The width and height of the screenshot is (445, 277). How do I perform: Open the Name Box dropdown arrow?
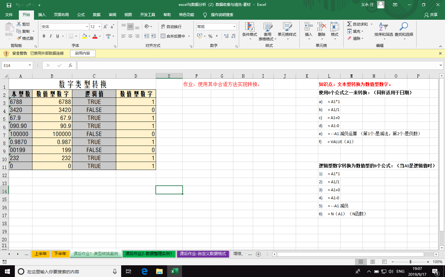click(x=30, y=65)
